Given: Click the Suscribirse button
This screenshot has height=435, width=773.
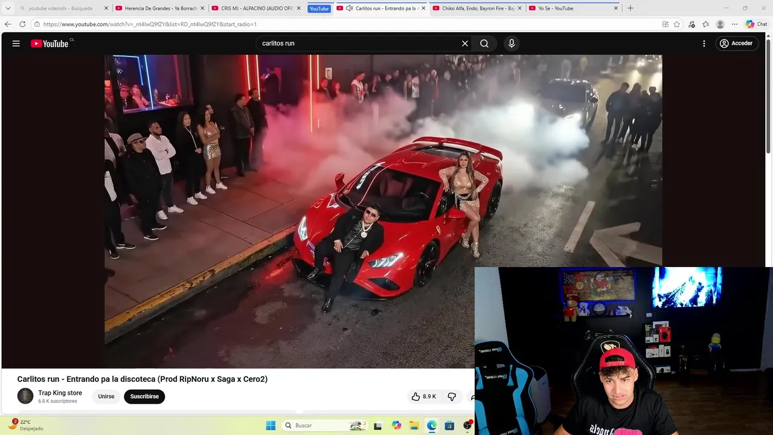Looking at the screenshot, I should (x=144, y=396).
